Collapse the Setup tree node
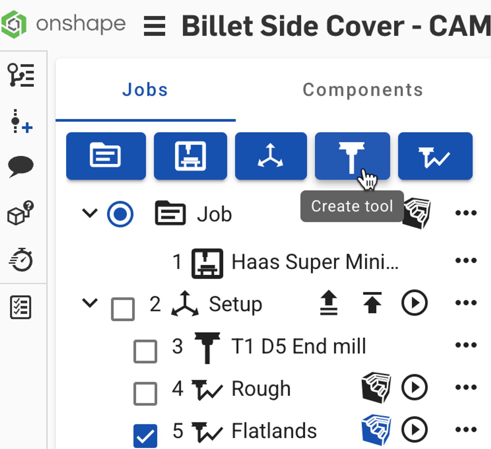The height and width of the screenshot is (449, 491). [90, 303]
